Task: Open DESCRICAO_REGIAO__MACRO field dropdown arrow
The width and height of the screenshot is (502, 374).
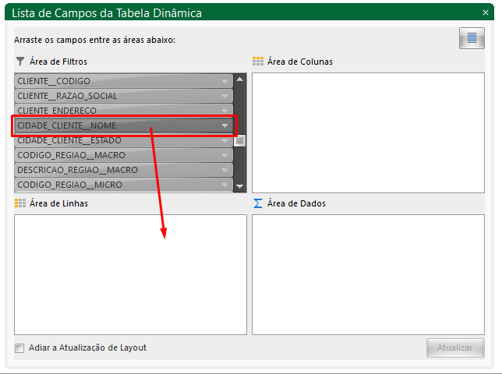Action: pyautogui.click(x=224, y=170)
